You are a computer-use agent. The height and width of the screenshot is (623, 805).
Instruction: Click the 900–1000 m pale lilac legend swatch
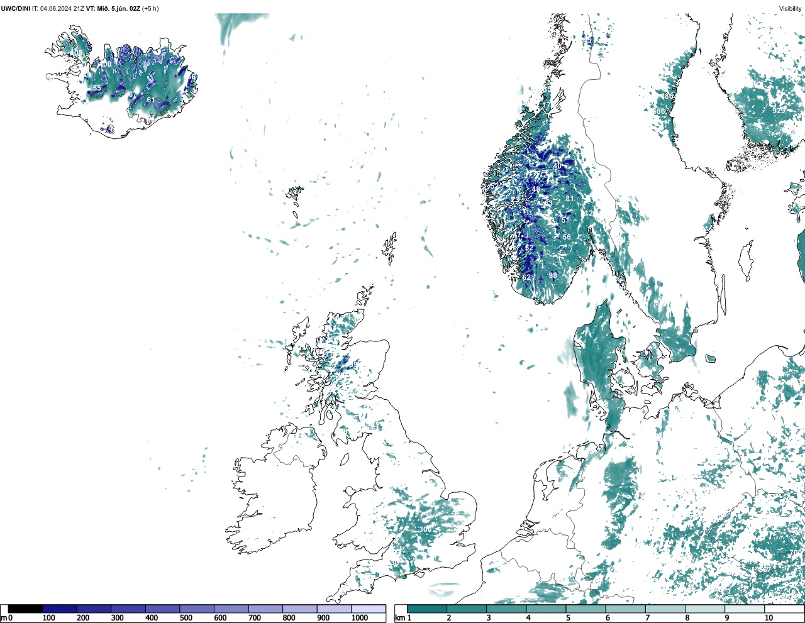point(334,609)
